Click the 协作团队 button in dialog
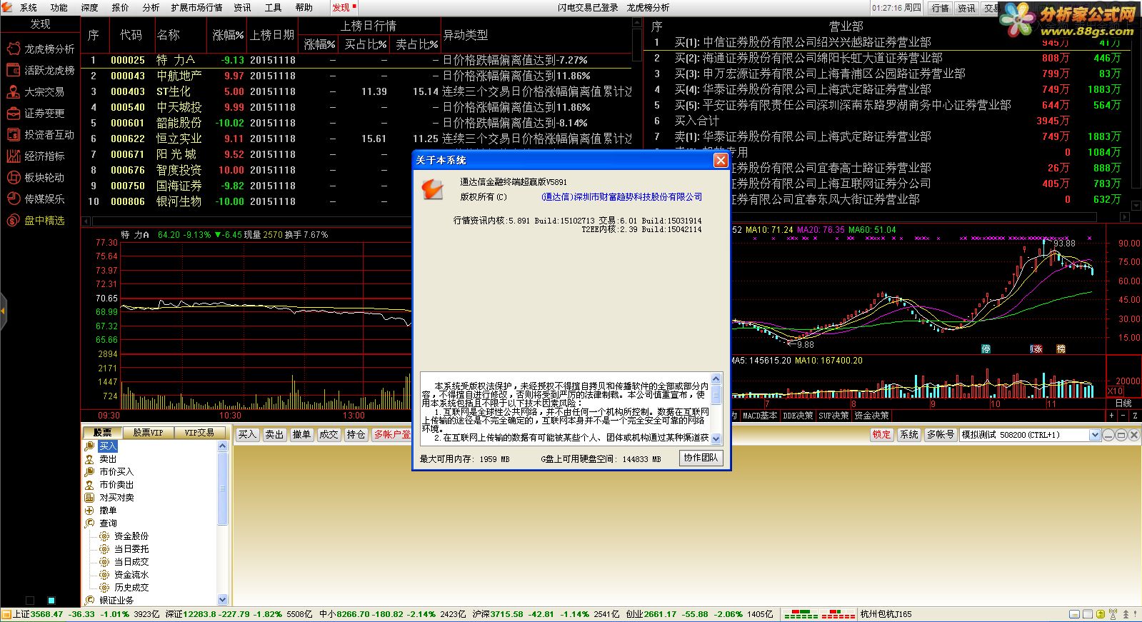 pos(701,458)
